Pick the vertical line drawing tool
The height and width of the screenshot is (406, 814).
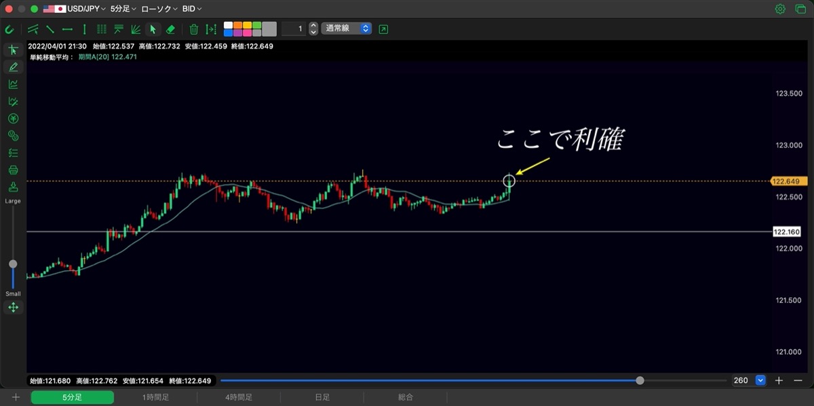[84, 29]
